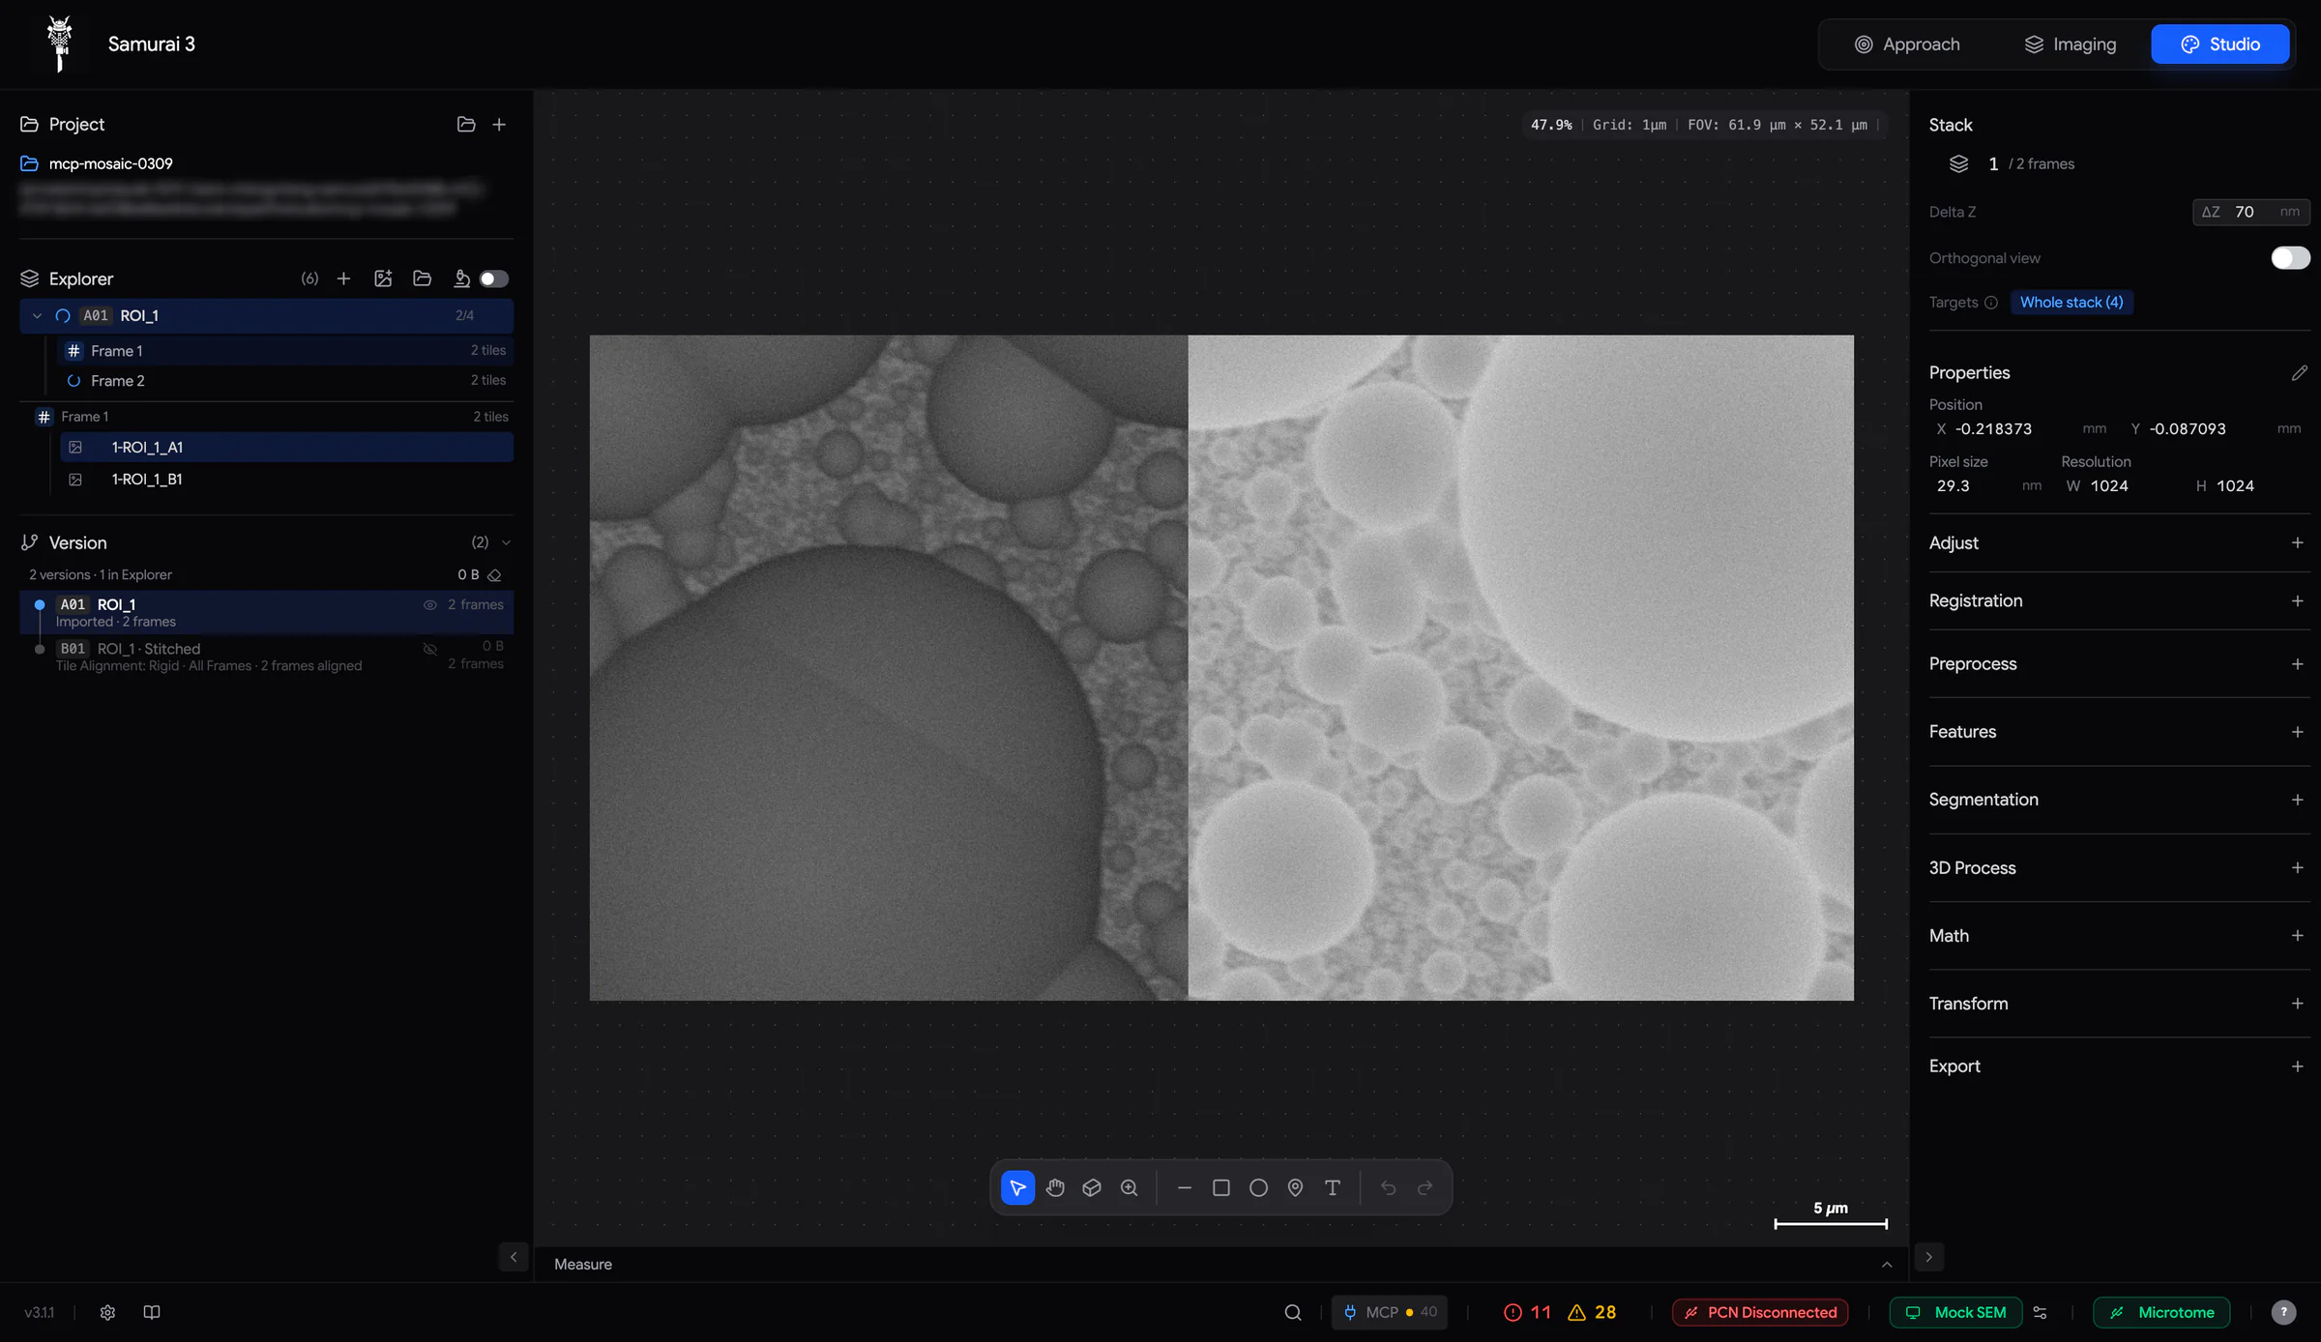Edit the Delta Z value field
Viewport: 2321px width, 1342px height.
click(x=2251, y=212)
